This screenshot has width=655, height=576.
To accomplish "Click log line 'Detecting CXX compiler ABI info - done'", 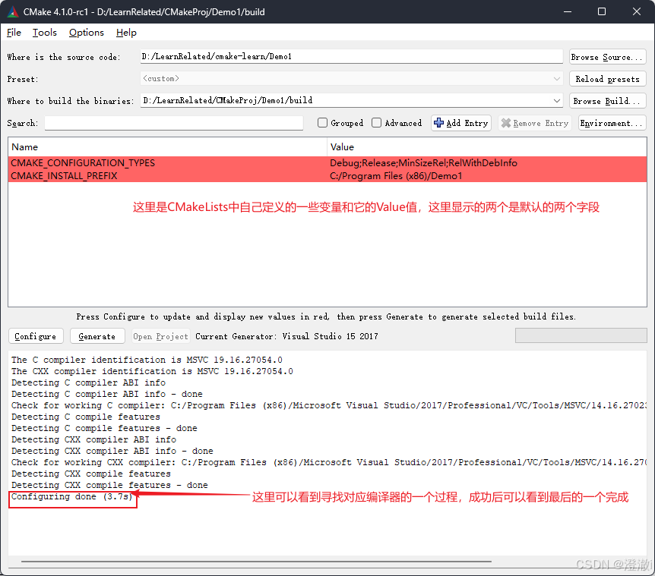I will [x=112, y=451].
